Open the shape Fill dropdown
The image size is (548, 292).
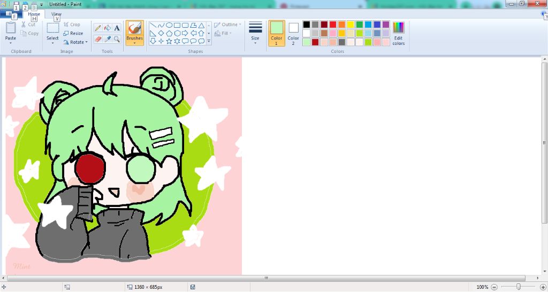pyautogui.click(x=223, y=33)
